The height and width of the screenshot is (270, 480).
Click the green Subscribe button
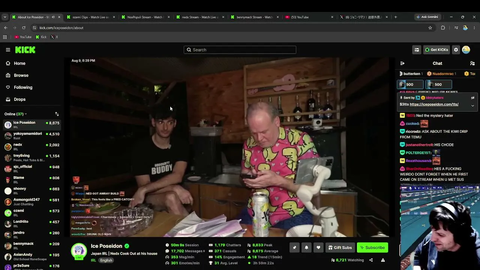click(x=372, y=247)
